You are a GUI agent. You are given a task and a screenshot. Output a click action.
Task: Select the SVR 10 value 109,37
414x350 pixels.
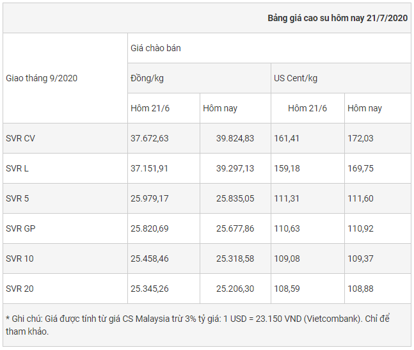coord(360,259)
